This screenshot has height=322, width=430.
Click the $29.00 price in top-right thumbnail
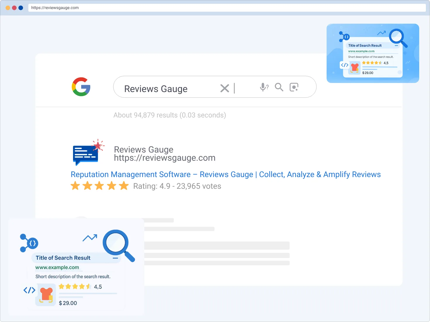pos(368,73)
